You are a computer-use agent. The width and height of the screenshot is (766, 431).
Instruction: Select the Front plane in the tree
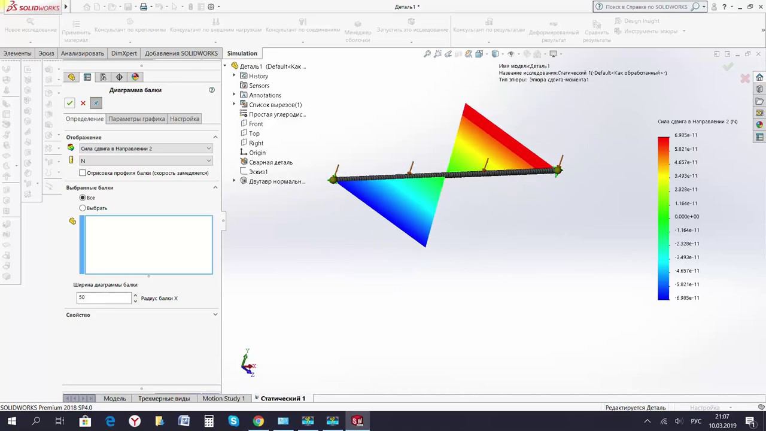coord(256,124)
